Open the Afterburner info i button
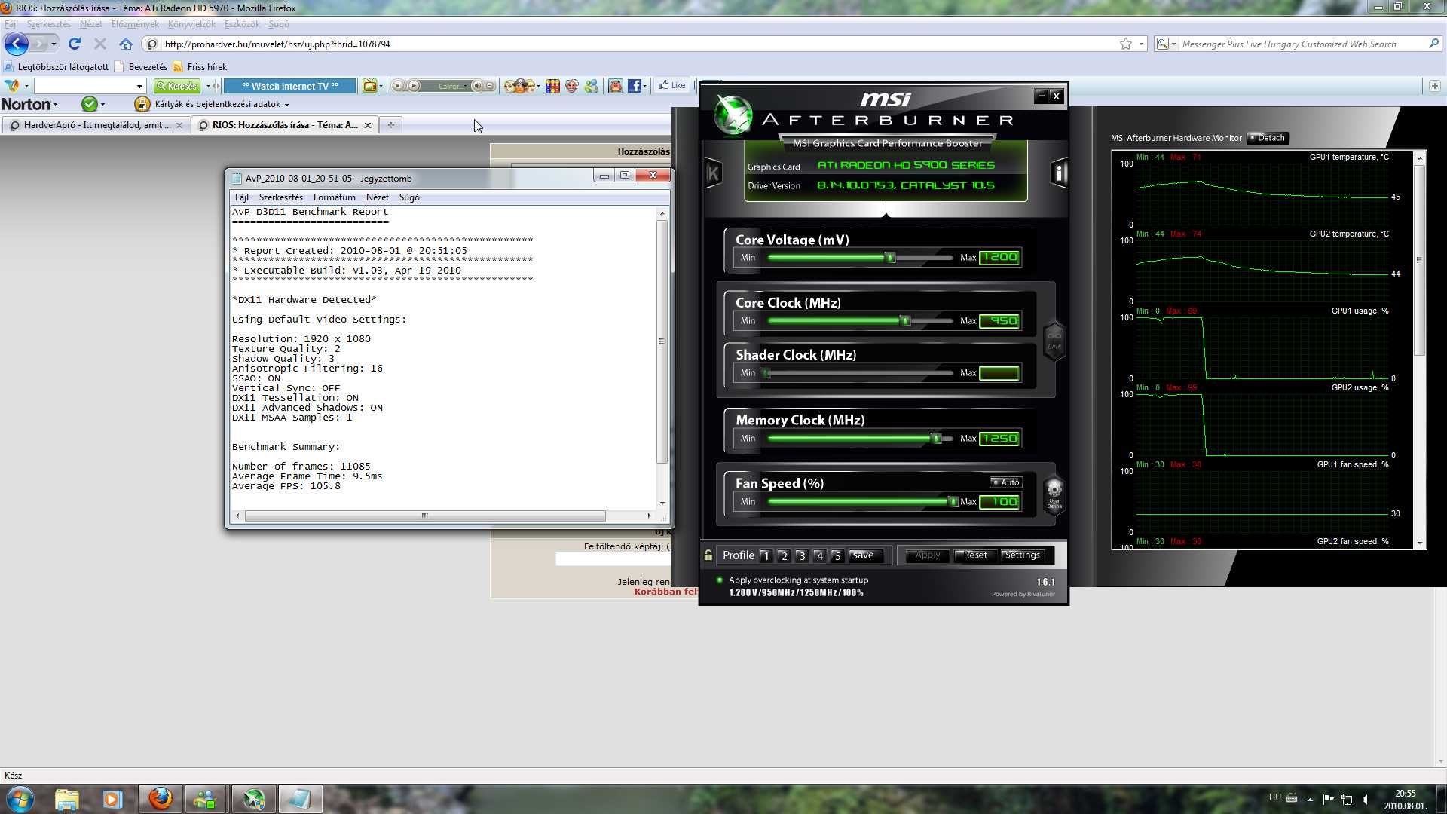This screenshot has height=814, width=1447. (x=1059, y=173)
